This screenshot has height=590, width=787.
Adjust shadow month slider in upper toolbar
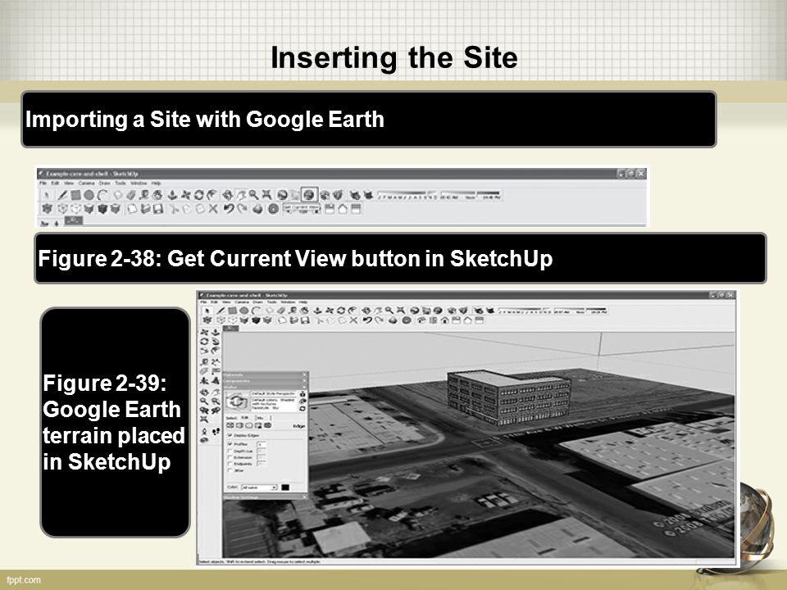click(407, 195)
